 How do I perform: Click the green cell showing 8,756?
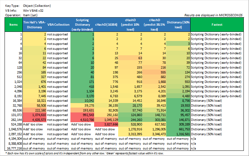178,102
